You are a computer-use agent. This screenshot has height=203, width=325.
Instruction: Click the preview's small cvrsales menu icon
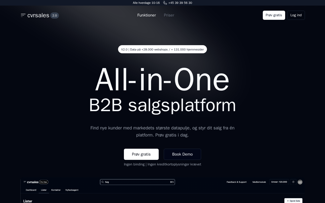point(25,182)
